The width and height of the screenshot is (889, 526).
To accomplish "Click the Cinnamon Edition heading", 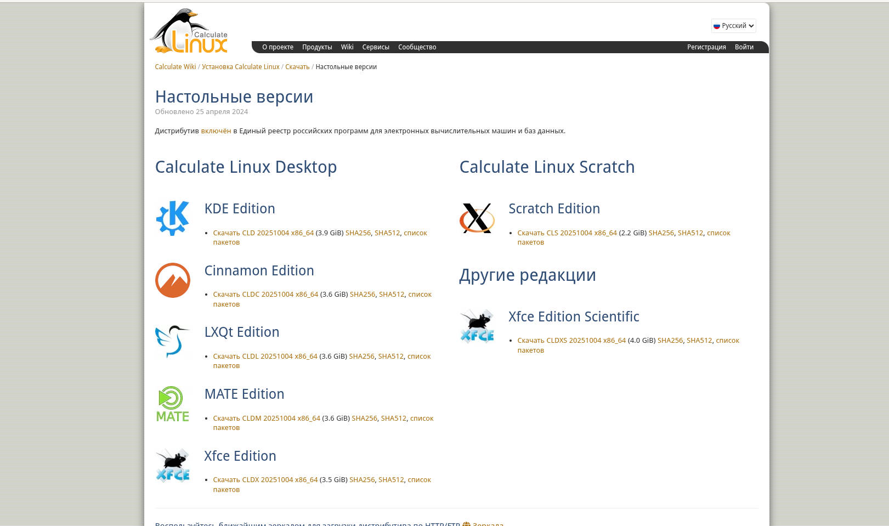I will pyautogui.click(x=259, y=271).
